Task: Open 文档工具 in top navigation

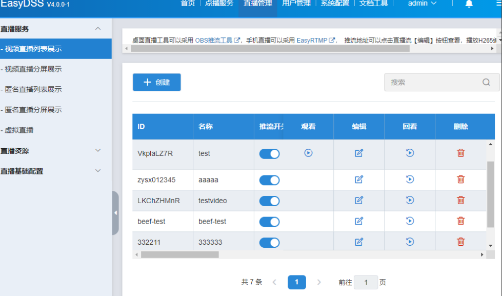Action: tap(373, 3)
